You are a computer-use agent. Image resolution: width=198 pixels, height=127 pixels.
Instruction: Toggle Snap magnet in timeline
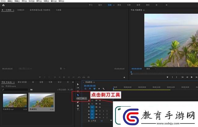[90, 89]
